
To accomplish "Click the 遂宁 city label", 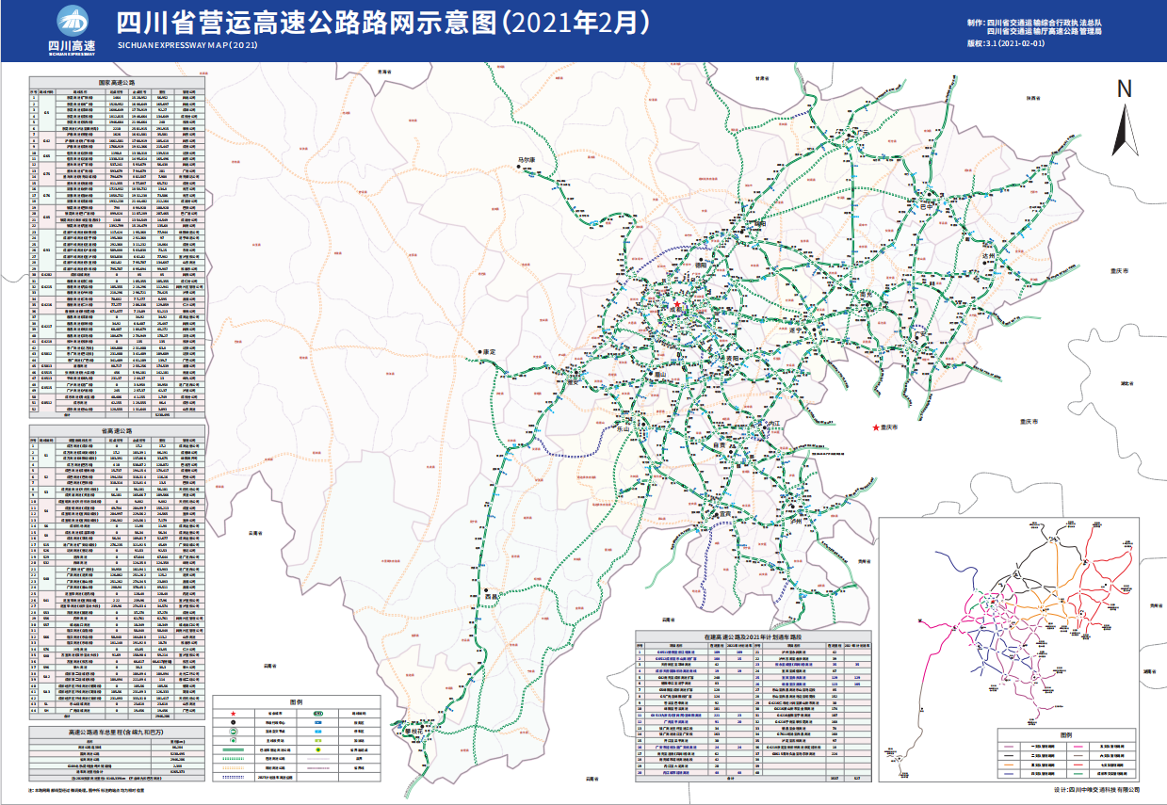I will (796, 330).
